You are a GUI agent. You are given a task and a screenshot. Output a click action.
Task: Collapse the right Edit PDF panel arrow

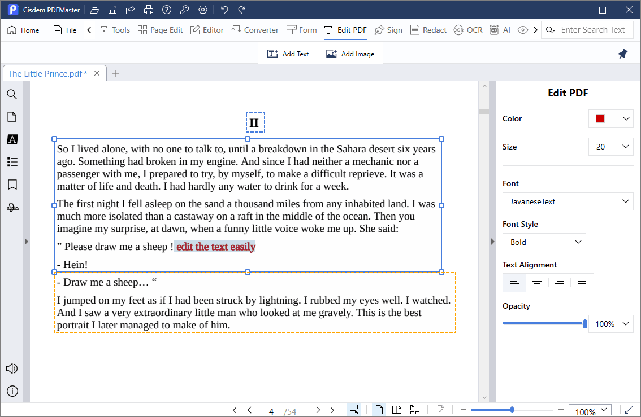pos(492,242)
